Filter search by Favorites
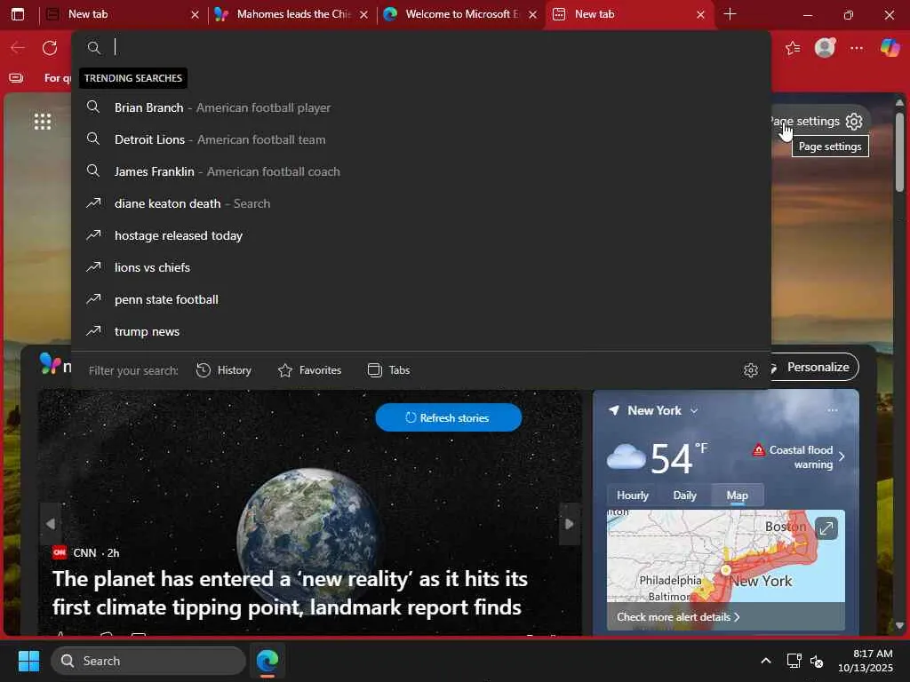This screenshot has width=910, height=682. [x=309, y=370]
